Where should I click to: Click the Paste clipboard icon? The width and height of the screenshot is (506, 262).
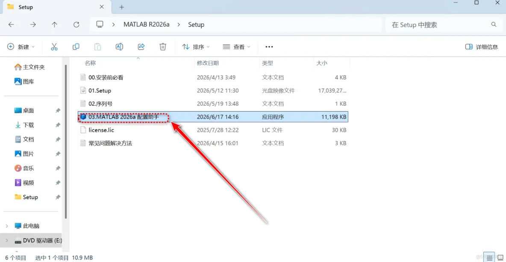[x=97, y=47]
